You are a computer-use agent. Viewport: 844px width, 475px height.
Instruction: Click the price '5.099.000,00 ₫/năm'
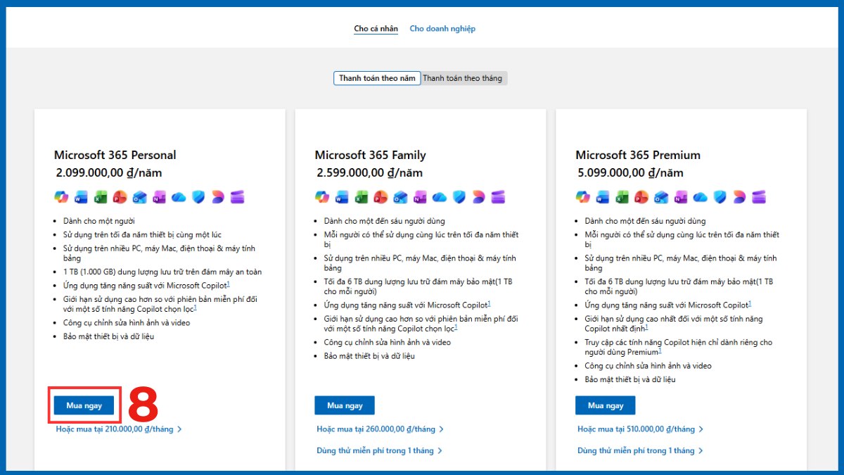pos(631,172)
